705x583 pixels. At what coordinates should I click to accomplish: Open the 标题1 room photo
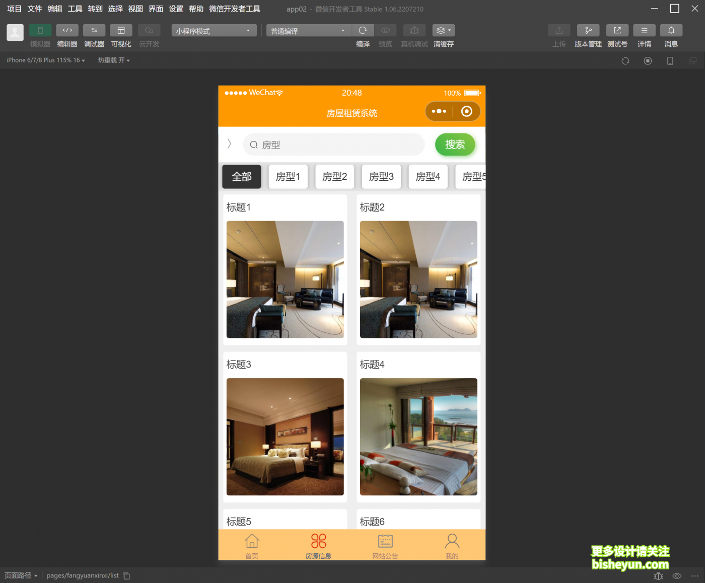(x=285, y=279)
